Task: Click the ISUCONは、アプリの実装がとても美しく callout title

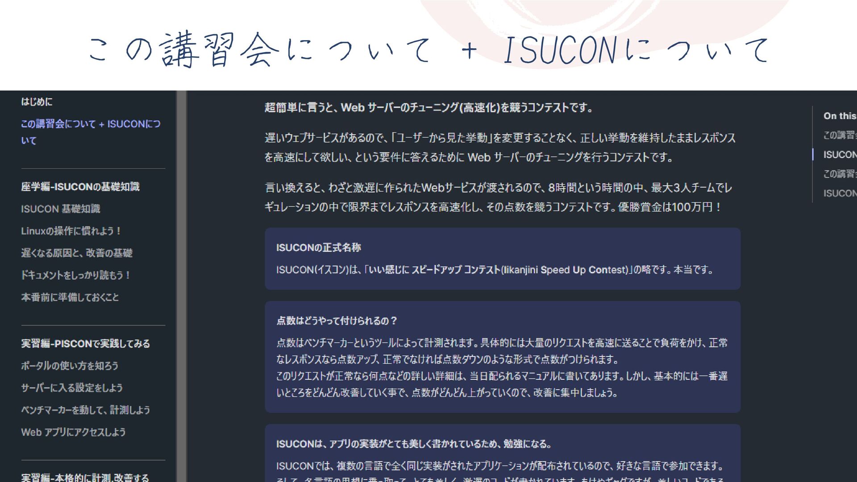Action: (415, 444)
